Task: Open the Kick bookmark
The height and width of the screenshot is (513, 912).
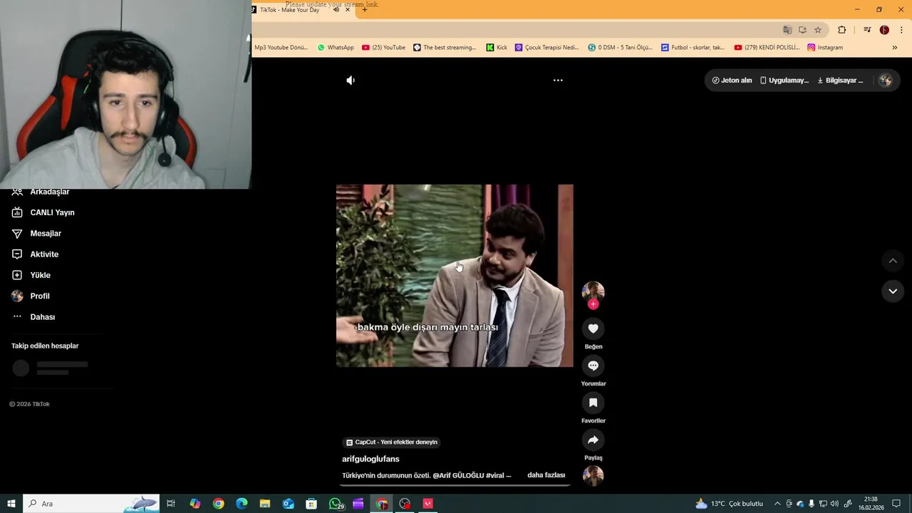Action: [x=497, y=48]
